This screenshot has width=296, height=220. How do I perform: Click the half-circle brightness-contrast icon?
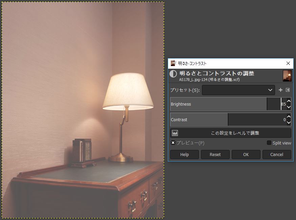(x=173, y=74)
